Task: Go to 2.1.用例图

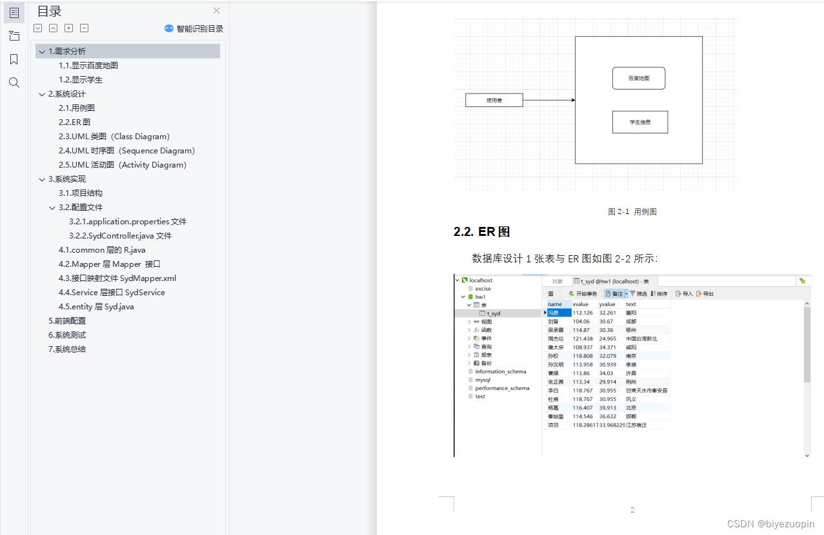Action: click(x=77, y=108)
